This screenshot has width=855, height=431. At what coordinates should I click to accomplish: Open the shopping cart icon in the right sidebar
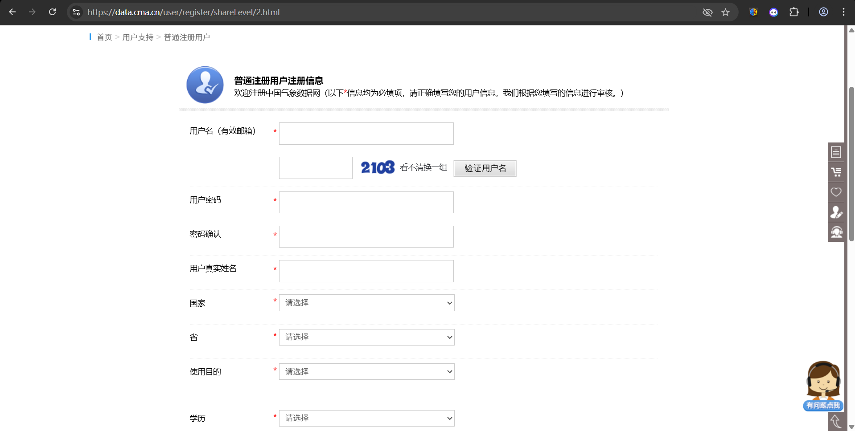tap(836, 172)
